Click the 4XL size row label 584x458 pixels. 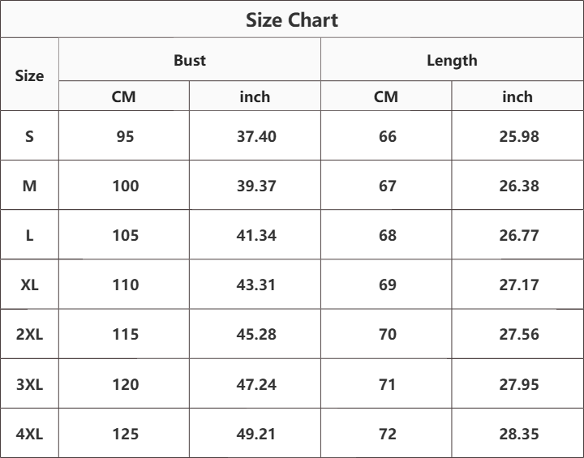29,434
